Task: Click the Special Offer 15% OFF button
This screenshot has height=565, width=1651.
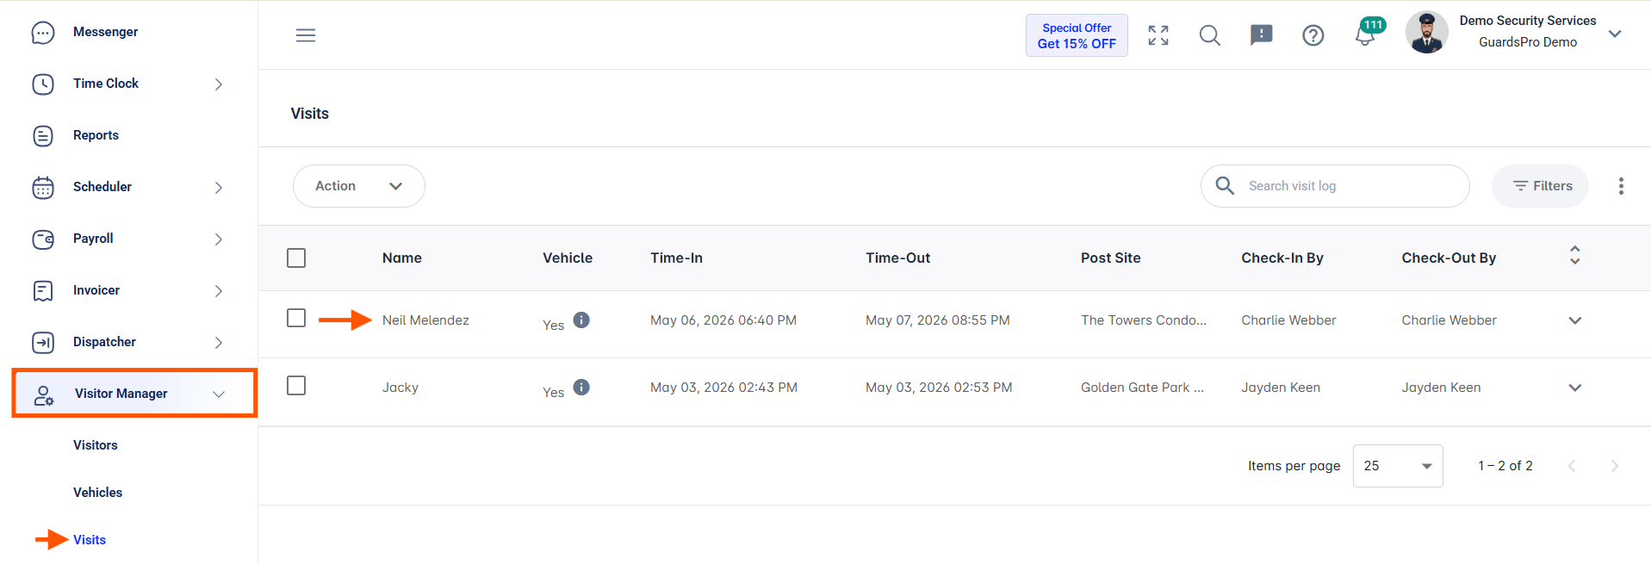Action: point(1077,35)
